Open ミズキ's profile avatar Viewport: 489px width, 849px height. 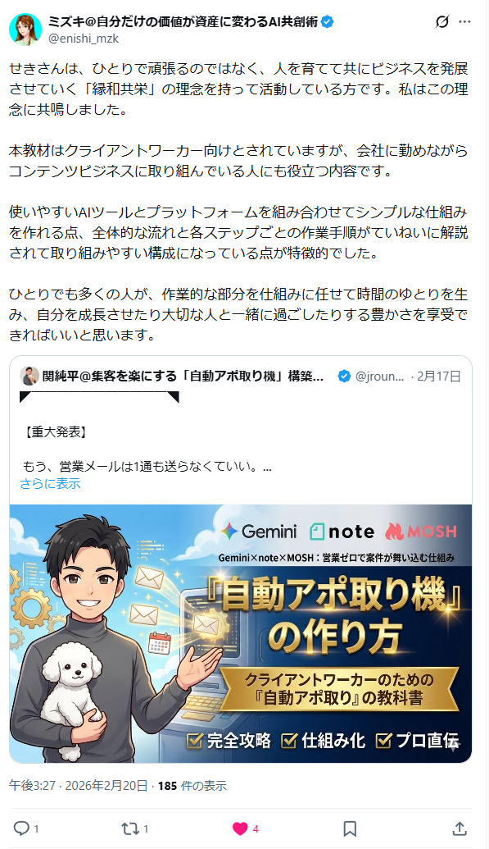(25, 30)
